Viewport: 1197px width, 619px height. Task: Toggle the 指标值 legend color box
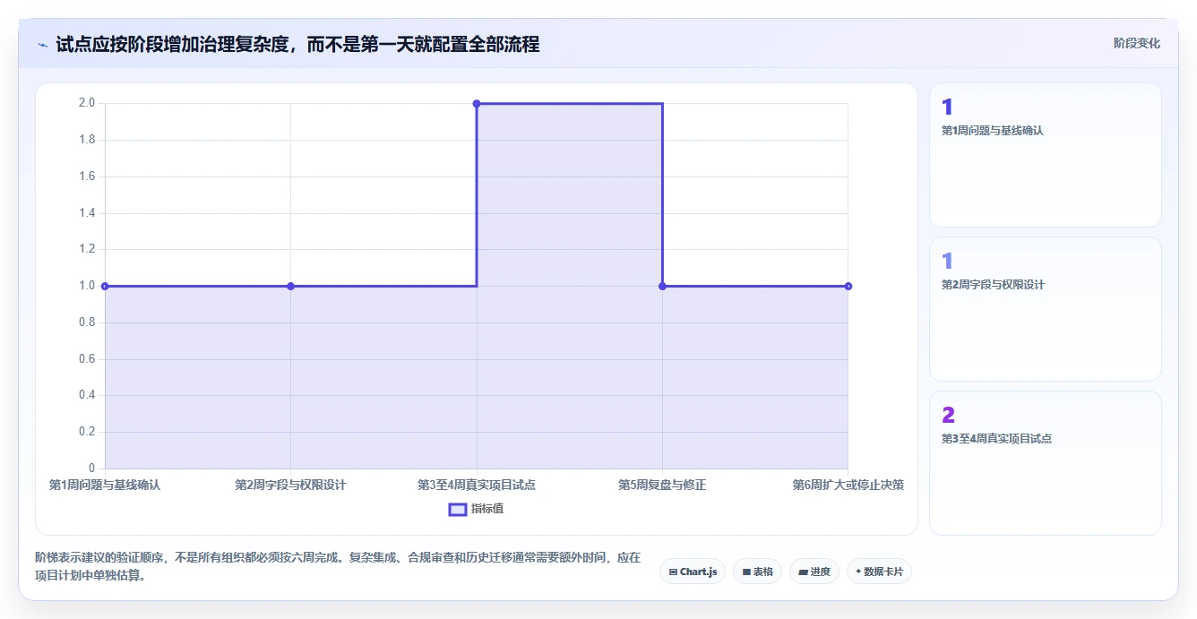pyautogui.click(x=457, y=509)
